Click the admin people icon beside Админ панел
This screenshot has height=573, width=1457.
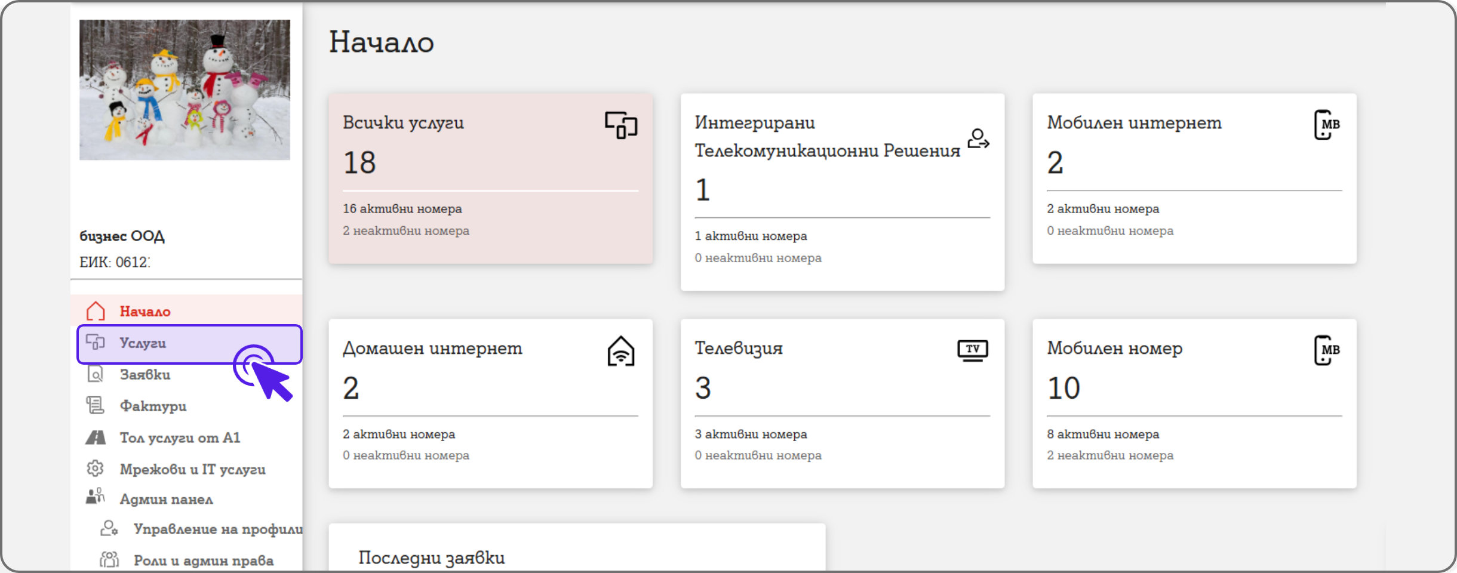click(96, 497)
